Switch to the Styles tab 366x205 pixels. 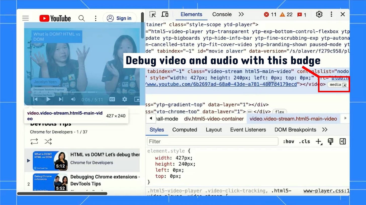pos(157,130)
